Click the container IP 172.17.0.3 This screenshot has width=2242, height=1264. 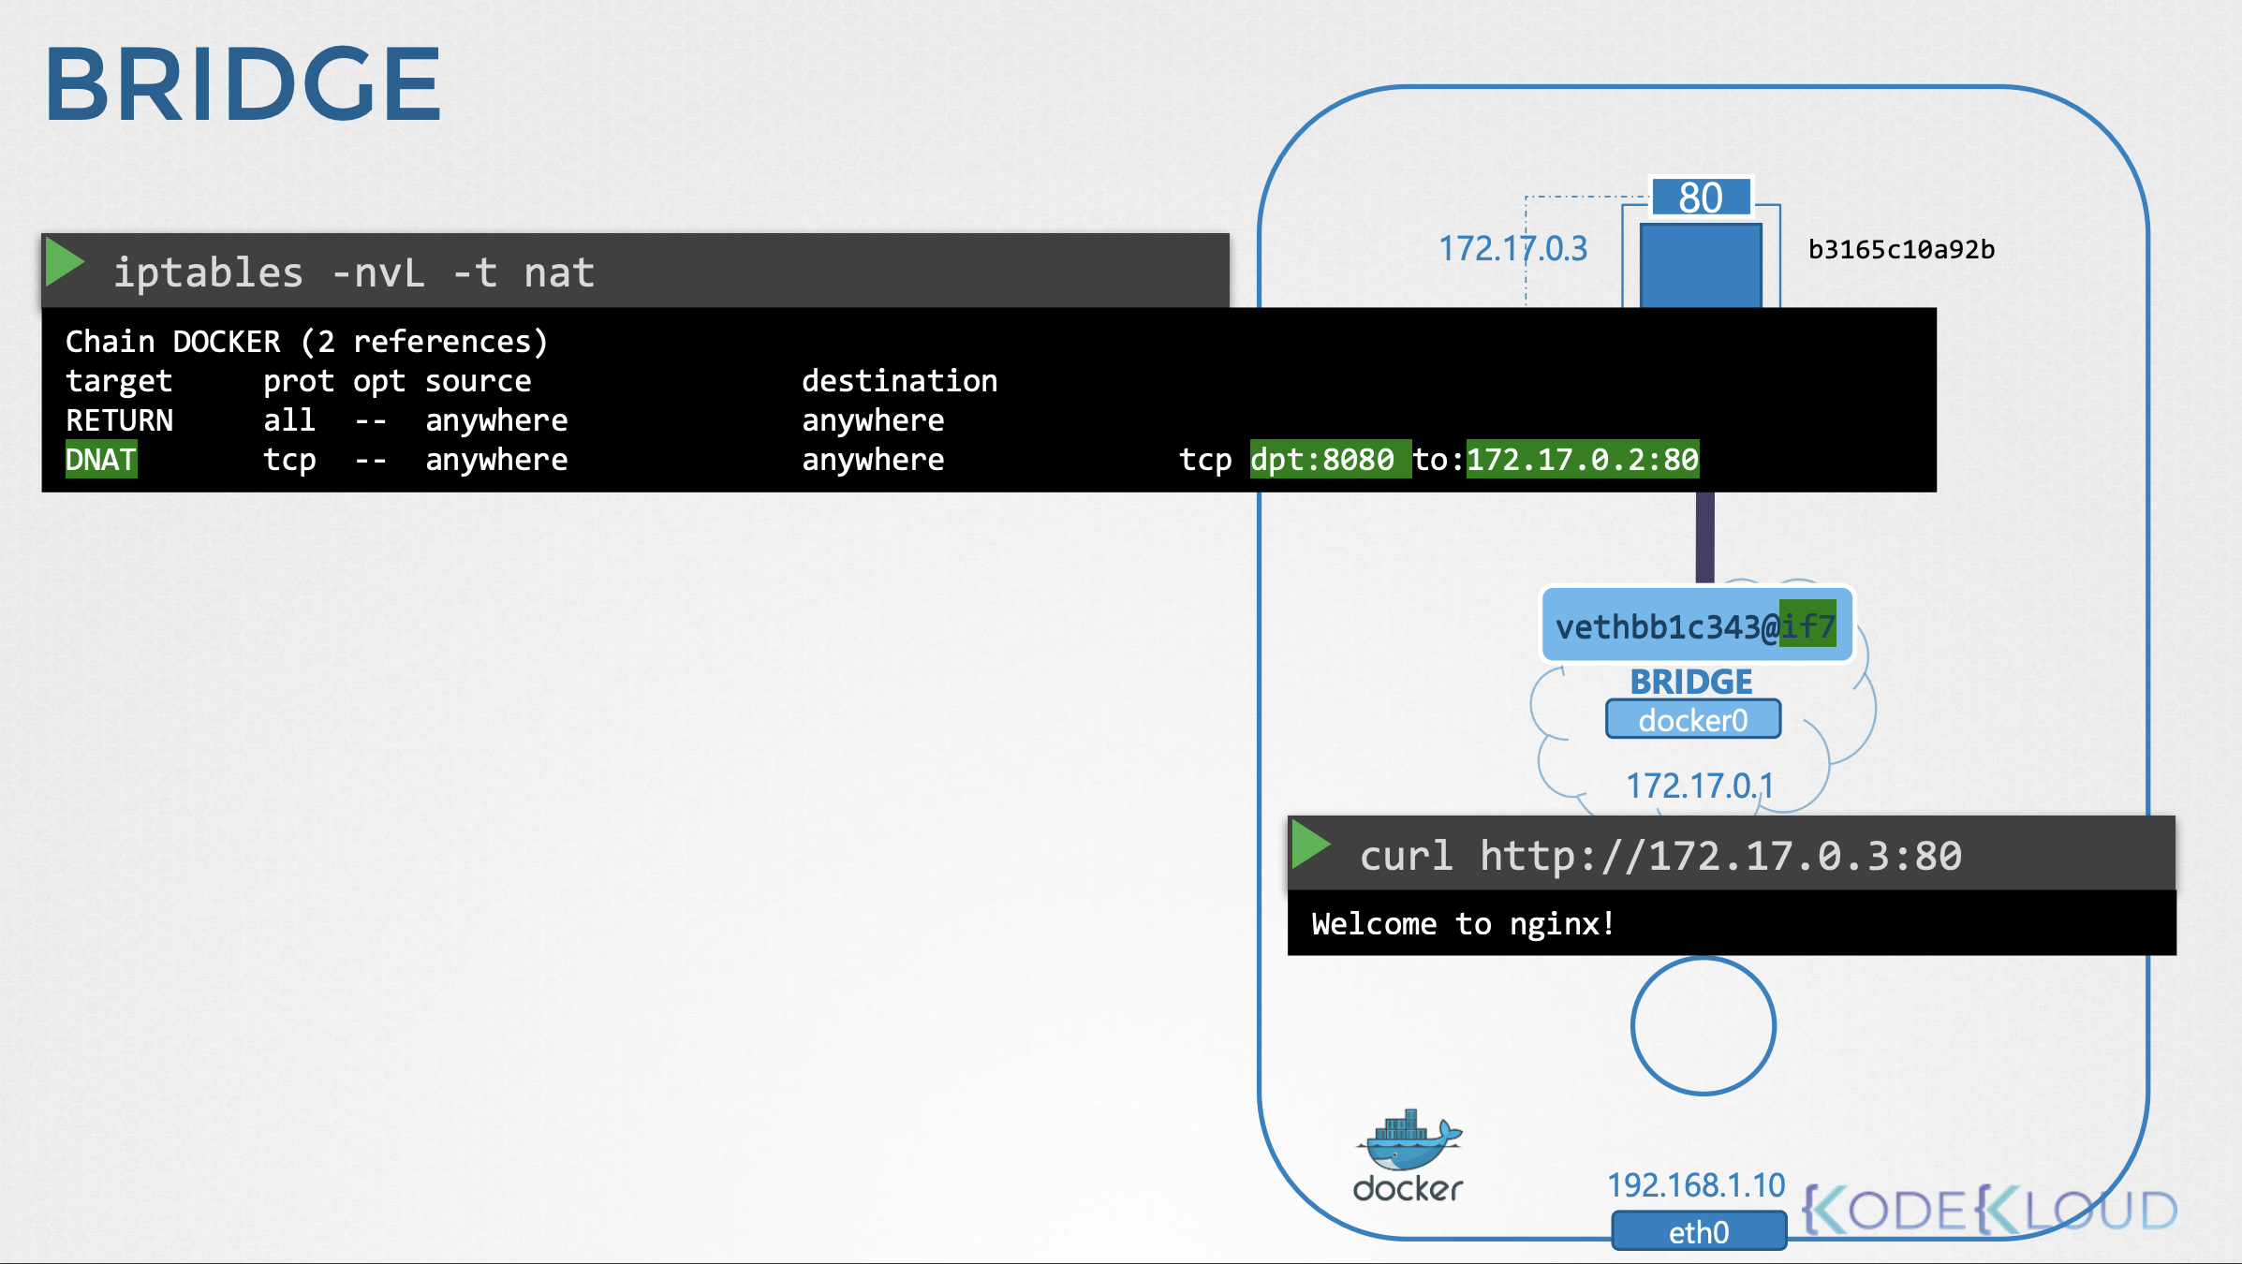pyautogui.click(x=1512, y=249)
